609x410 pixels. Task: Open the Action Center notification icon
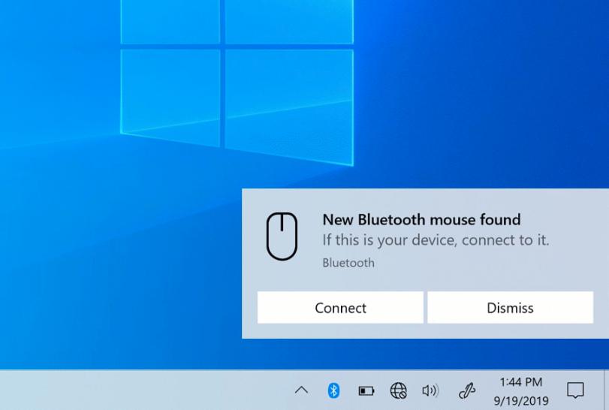click(575, 390)
